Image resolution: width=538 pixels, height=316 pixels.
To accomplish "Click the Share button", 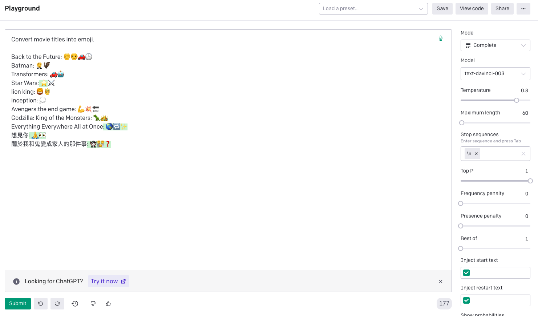I will [x=502, y=9].
